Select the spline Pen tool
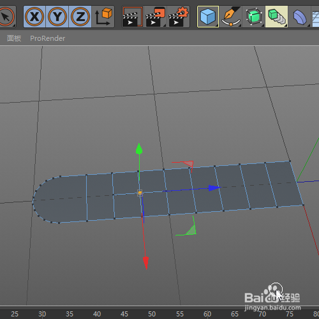The image size is (319, 319). point(231,17)
